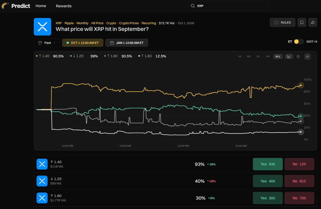321x209 pixels.
Task: Select the OCT 1 12:00 AM ET tab
Action: pos(83,43)
